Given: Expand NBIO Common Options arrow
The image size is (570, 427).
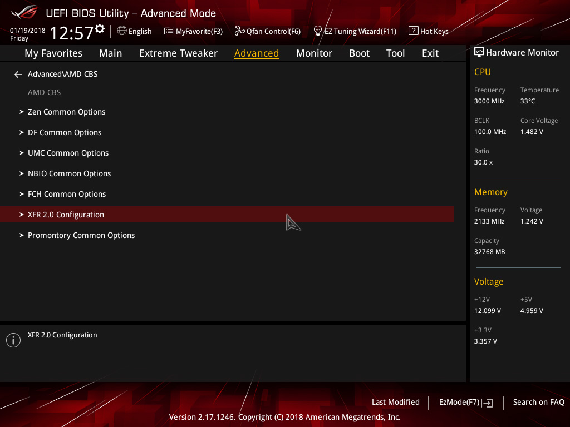Looking at the screenshot, I should click(22, 173).
